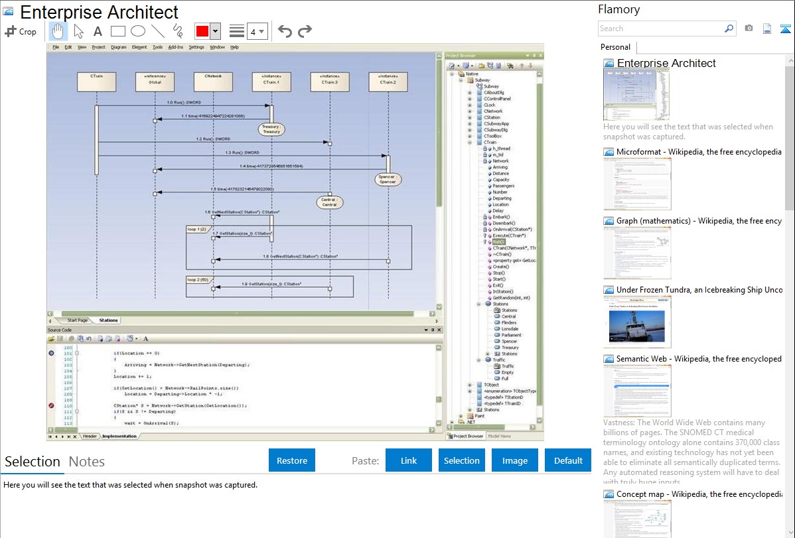795x538 pixels.
Task: Select the Crop tool
Action: [x=21, y=31]
